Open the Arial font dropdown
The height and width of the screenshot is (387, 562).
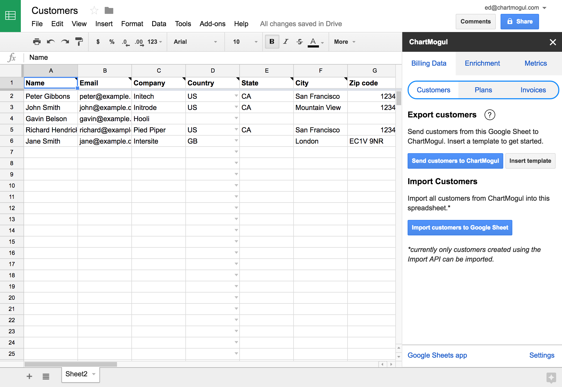195,42
